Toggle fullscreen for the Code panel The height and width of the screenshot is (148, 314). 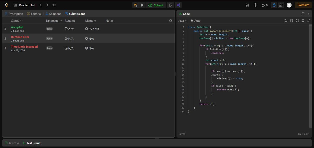coord(303,14)
